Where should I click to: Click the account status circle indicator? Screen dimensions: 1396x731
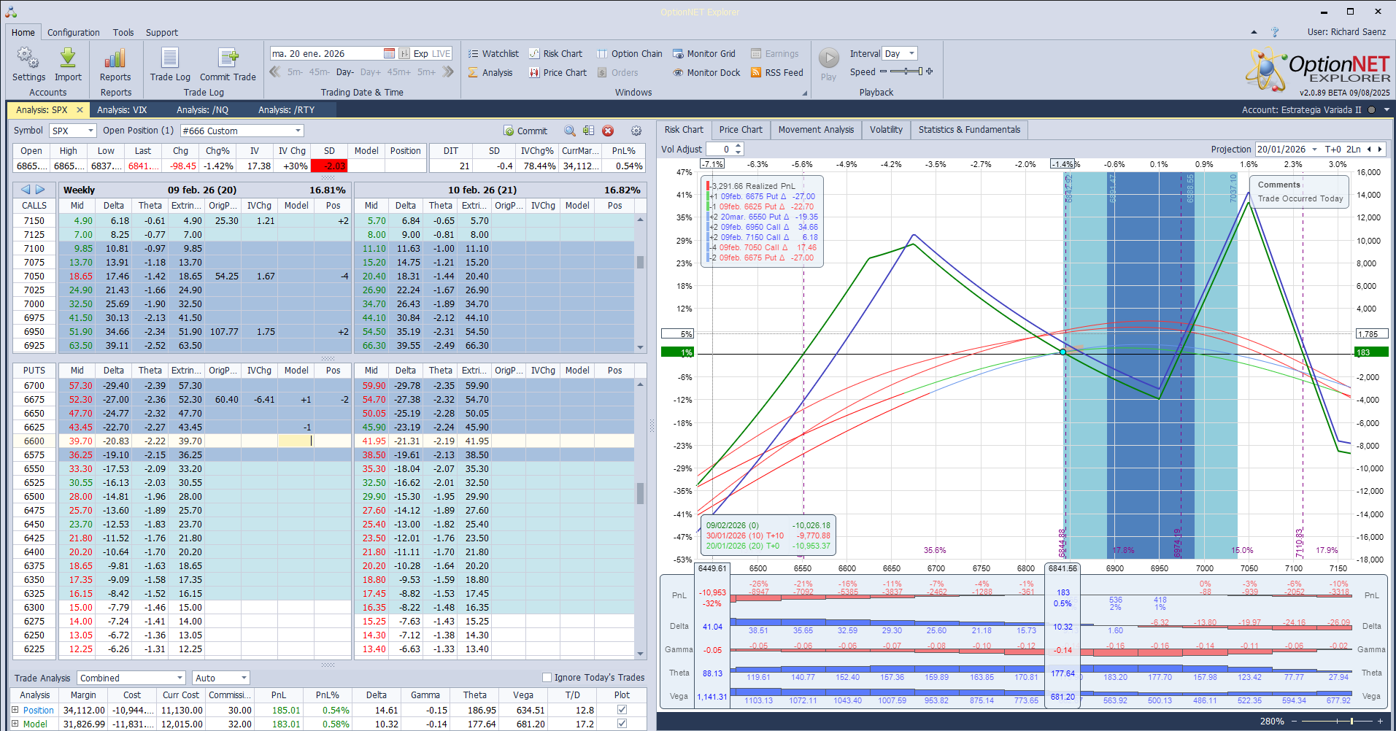1371,110
